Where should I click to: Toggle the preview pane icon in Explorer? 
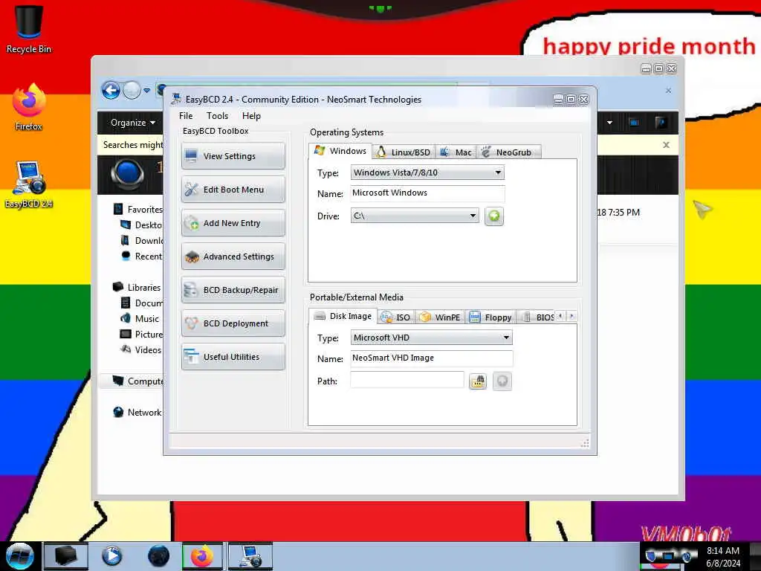[x=634, y=123]
